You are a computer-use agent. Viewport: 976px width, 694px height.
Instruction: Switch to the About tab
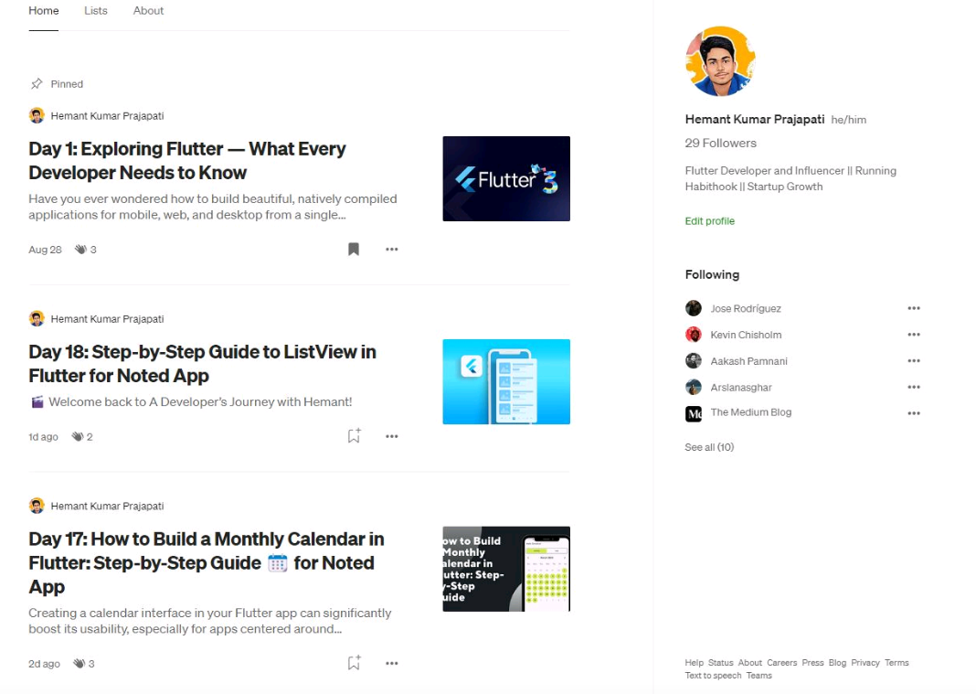point(148,11)
